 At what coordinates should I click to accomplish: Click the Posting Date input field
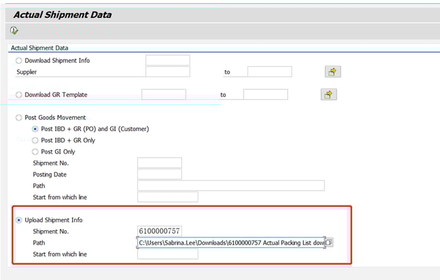160,174
